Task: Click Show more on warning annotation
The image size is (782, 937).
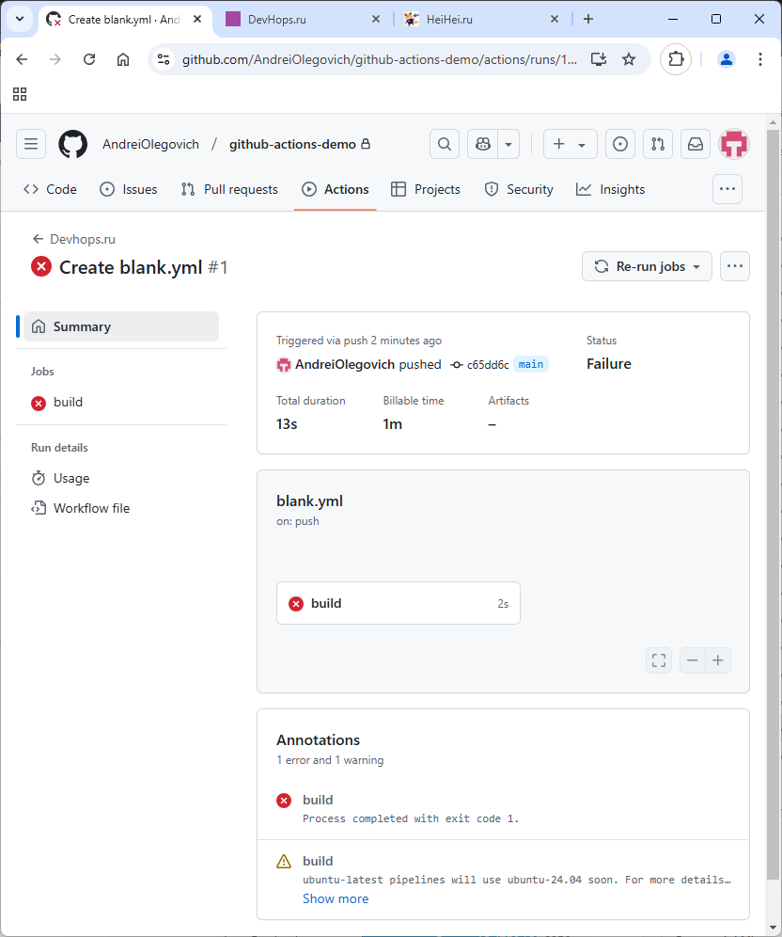Action: [336, 898]
